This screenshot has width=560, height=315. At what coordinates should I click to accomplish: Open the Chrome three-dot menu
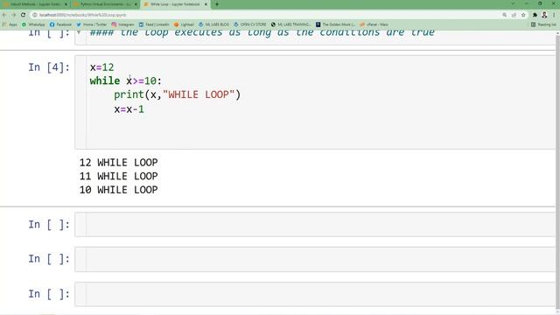(554, 15)
